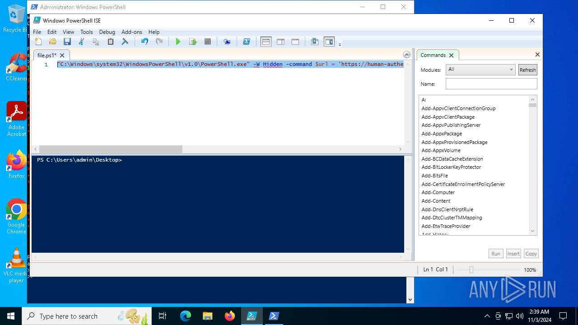This screenshot has width=578, height=325.
Task: Undo the last edit
Action: click(x=144, y=42)
